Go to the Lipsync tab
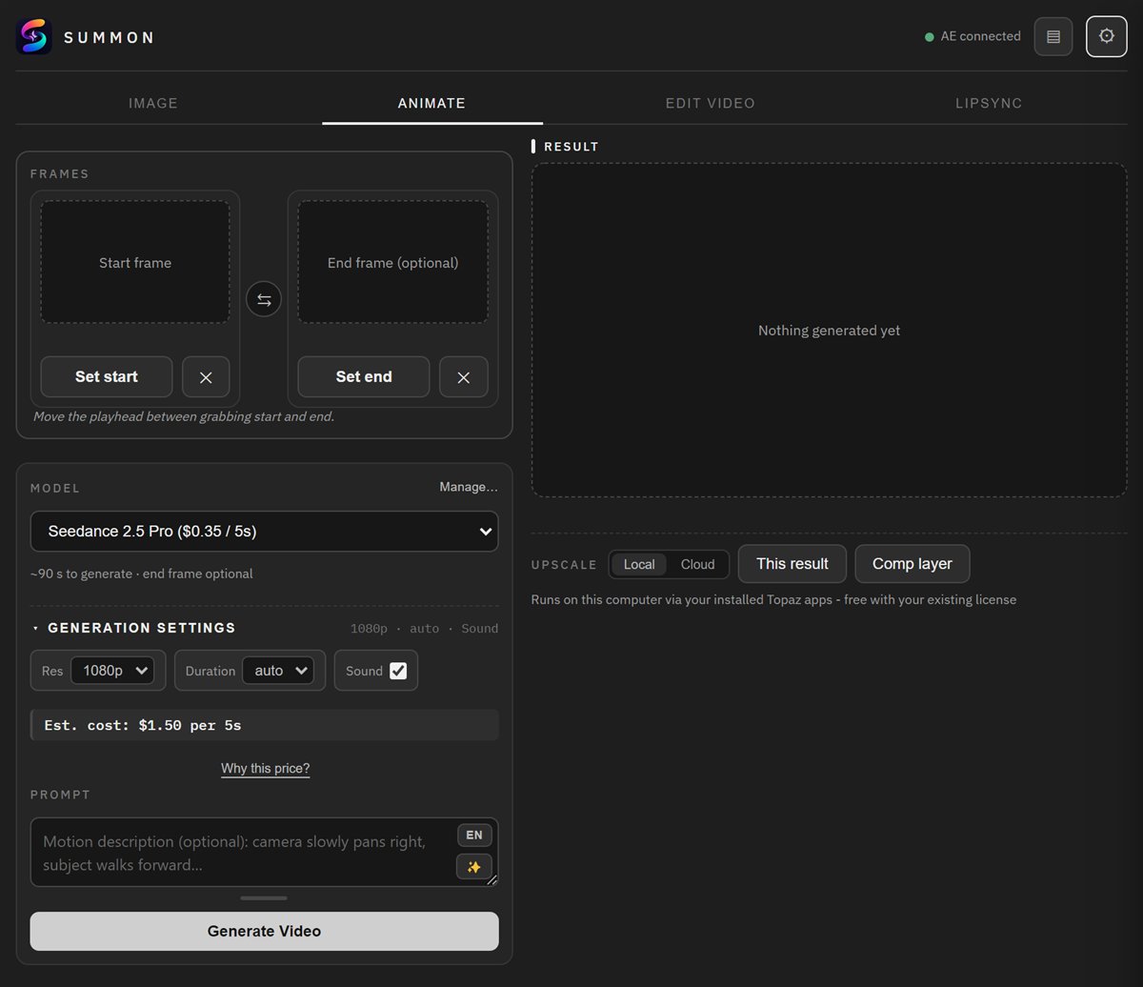The height and width of the screenshot is (987, 1143). tap(989, 103)
